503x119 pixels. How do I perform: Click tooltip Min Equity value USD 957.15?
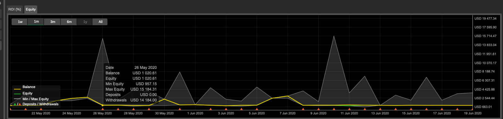point(146,84)
